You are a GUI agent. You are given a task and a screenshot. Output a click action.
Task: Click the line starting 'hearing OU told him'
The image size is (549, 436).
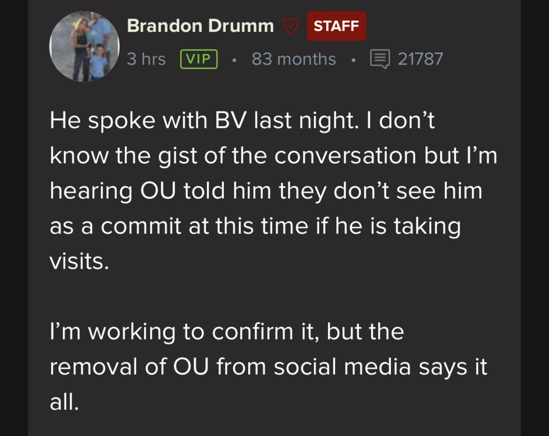pos(266,191)
